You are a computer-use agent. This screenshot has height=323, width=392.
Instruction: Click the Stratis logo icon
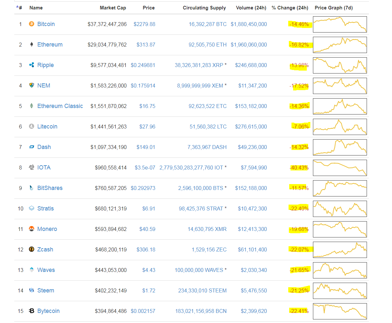[x=32, y=209]
